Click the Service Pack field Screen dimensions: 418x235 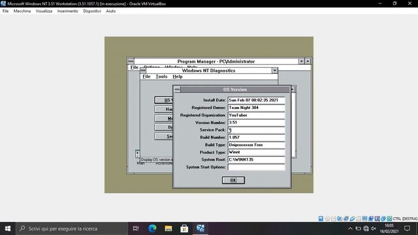coord(256,130)
